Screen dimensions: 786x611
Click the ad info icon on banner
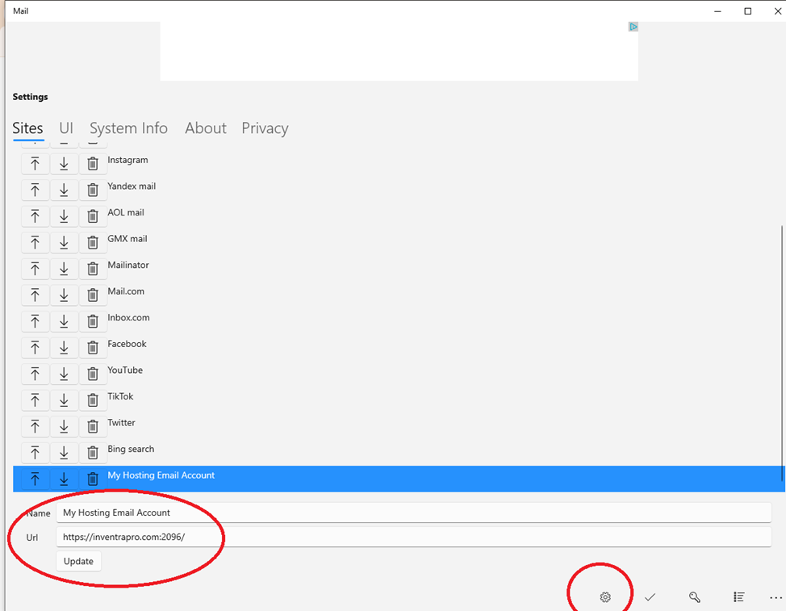(633, 27)
